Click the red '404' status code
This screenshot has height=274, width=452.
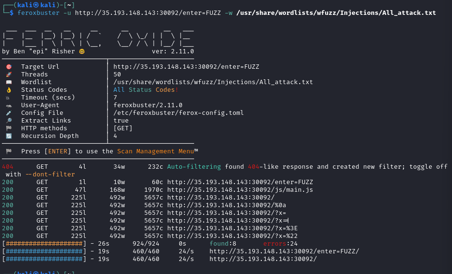click(x=8, y=167)
